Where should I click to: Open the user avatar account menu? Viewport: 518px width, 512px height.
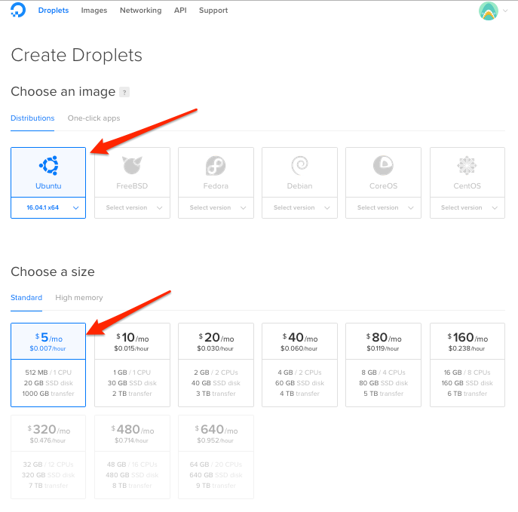click(489, 11)
